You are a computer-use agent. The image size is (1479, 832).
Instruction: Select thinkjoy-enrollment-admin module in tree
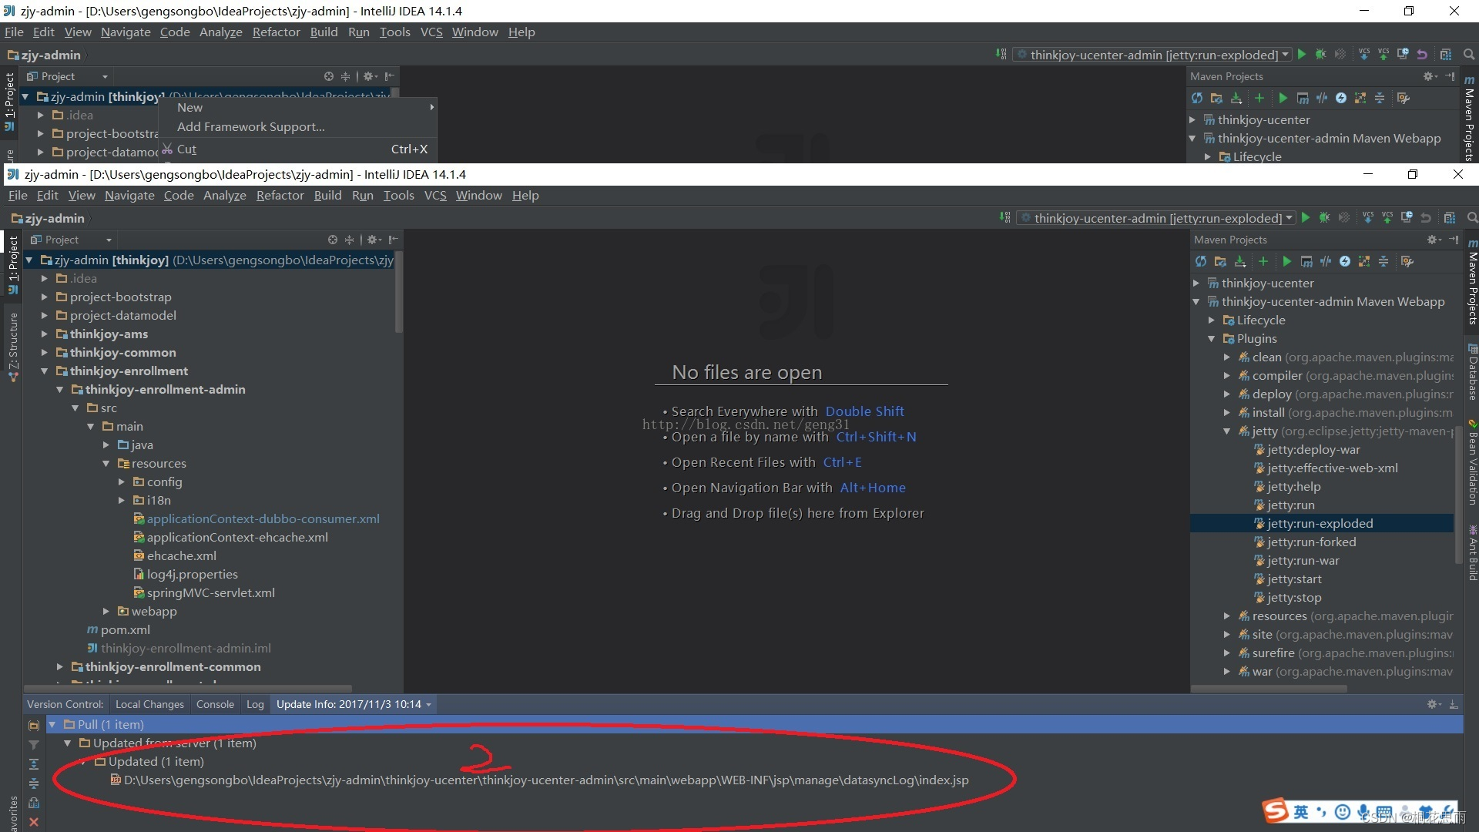coord(166,389)
